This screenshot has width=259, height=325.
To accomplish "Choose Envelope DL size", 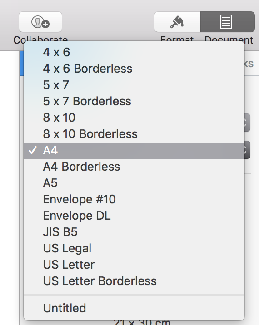I will (134, 216).
